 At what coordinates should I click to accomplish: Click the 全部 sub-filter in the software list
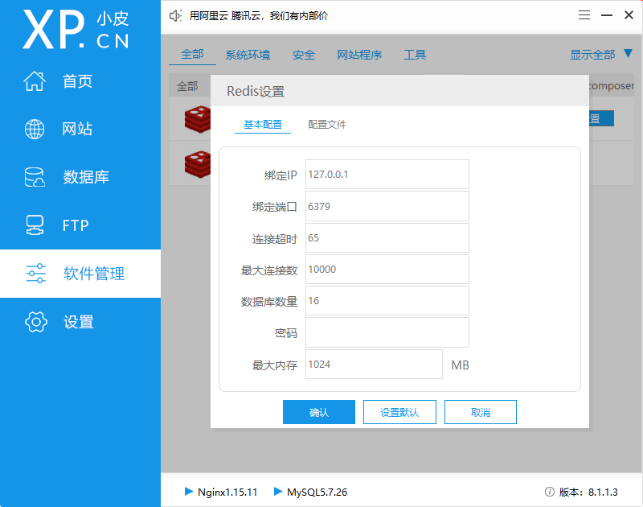pos(187,86)
